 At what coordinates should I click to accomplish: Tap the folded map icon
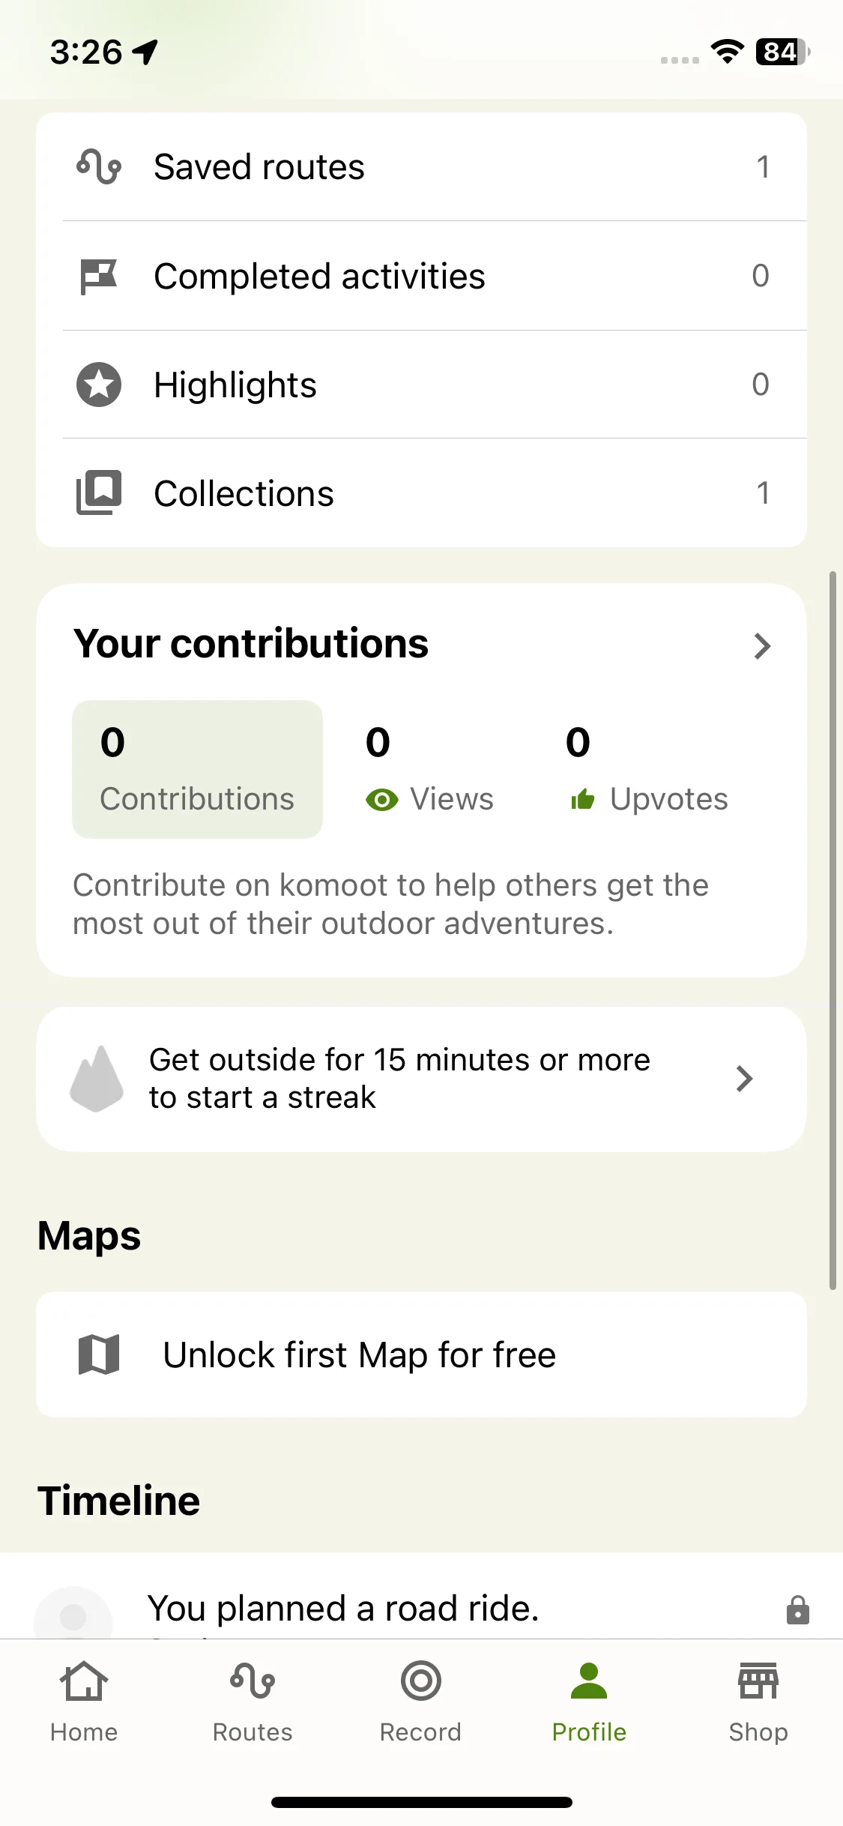point(99,1355)
